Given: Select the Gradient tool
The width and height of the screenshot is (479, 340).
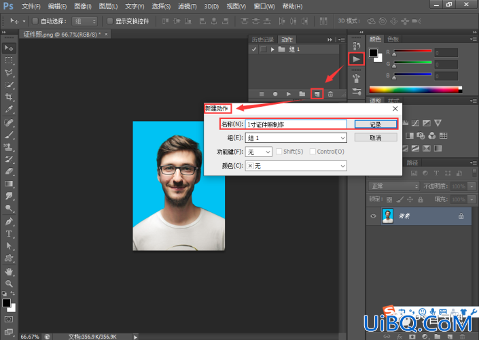Looking at the screenshot, I should pos(9,184).
